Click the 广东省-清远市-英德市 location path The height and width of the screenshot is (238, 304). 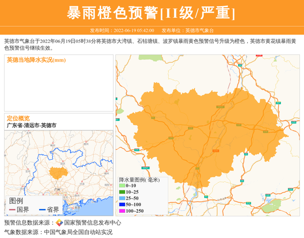click(31, 125)
